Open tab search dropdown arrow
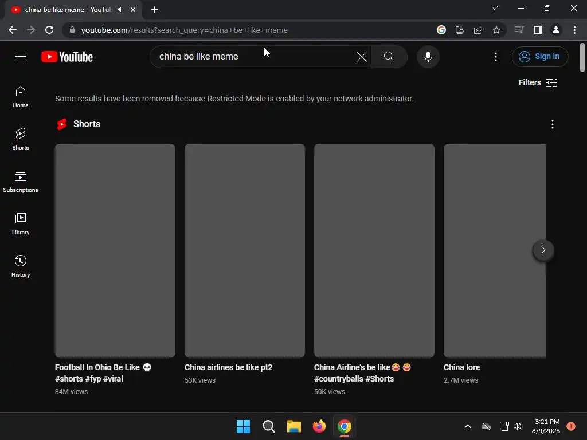The width and height of the screenshot is (587, 440). [495, 8]
